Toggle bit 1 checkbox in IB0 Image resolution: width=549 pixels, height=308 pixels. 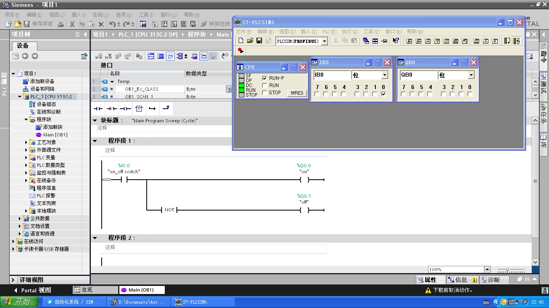pyautogui.click(x=375, y=94)
